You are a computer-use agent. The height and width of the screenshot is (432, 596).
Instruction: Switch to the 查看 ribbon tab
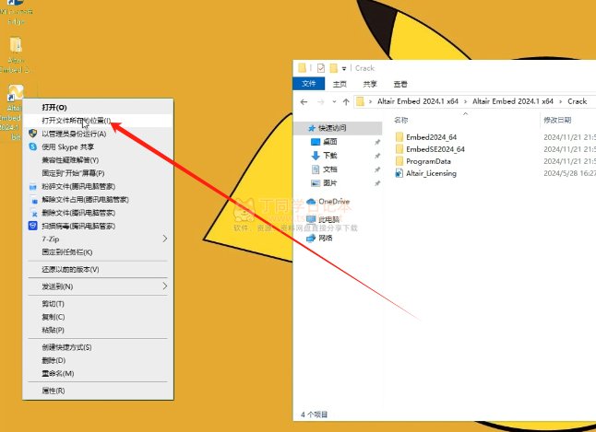[x=400, y=84]
